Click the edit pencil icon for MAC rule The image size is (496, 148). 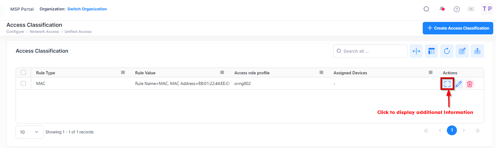[458, 84]
